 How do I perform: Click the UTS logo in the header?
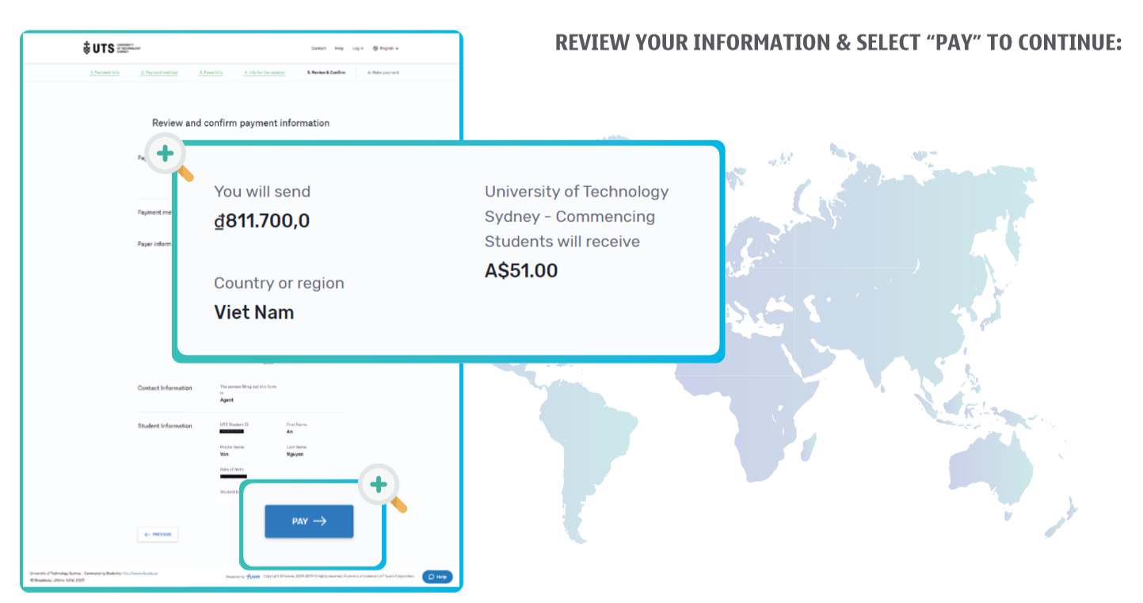tap(111, 48)
